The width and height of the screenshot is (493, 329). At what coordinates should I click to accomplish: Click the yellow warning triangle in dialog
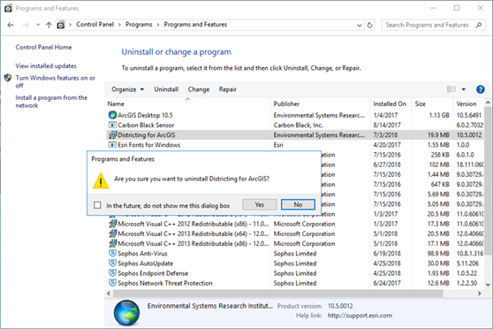click(101, 180)
